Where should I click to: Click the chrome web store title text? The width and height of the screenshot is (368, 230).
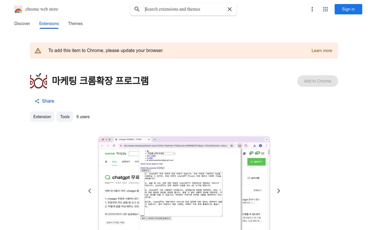point(42,9)
